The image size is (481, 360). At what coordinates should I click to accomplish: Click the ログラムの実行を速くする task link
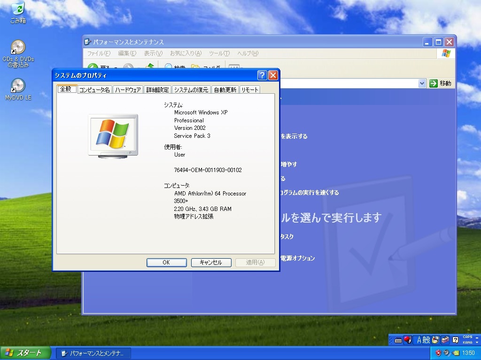click(310, 193)
